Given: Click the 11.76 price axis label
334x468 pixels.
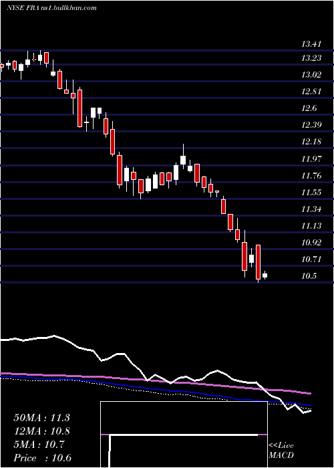Looking at the screenshot, I should click(311, 175).
